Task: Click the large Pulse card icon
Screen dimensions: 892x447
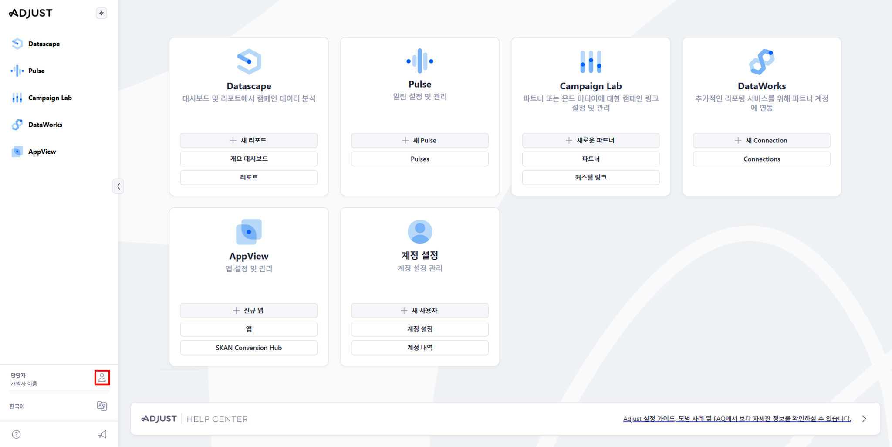Action: (420, 61)
